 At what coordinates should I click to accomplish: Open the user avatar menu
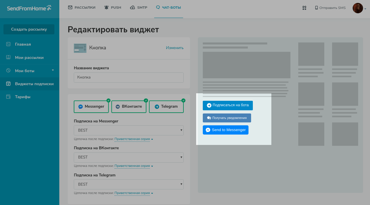358,8
